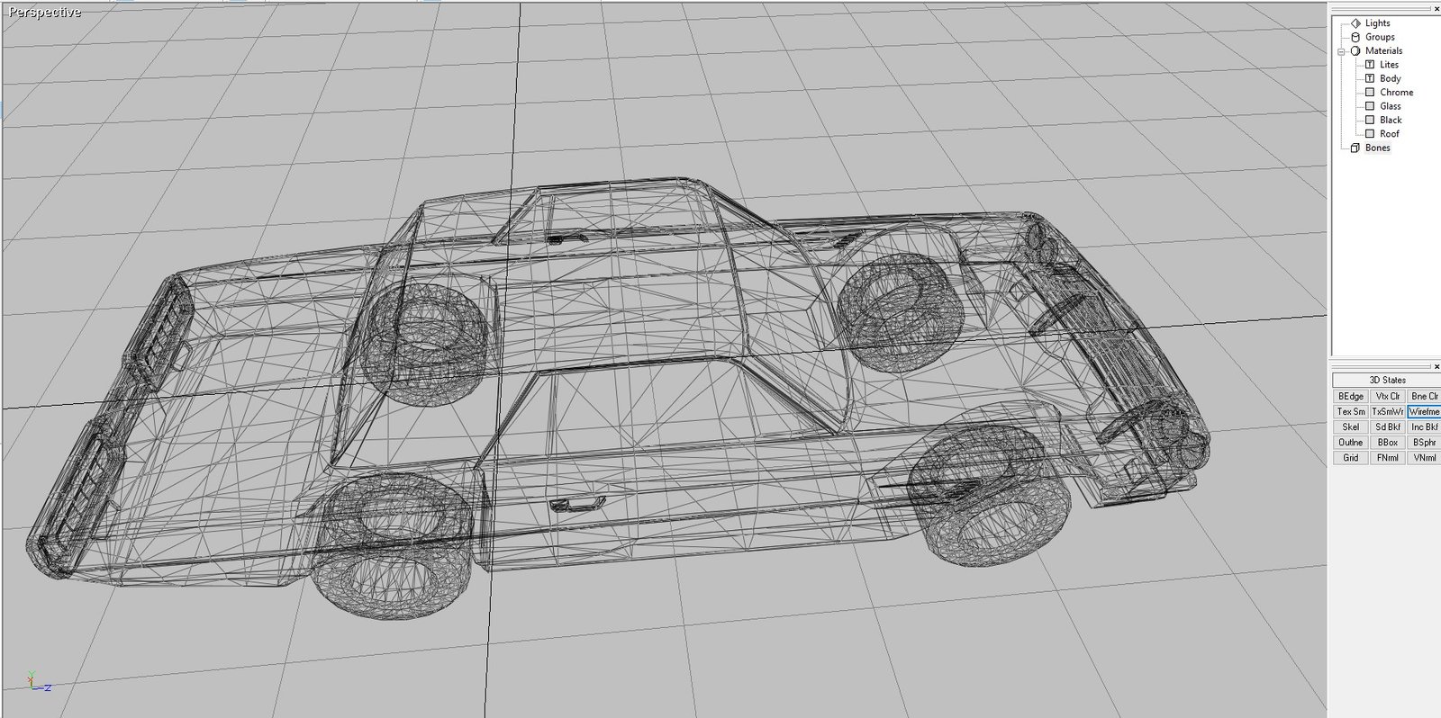
Task: Toggle the Bne Clr display state
Action: tap(1424, 396)
